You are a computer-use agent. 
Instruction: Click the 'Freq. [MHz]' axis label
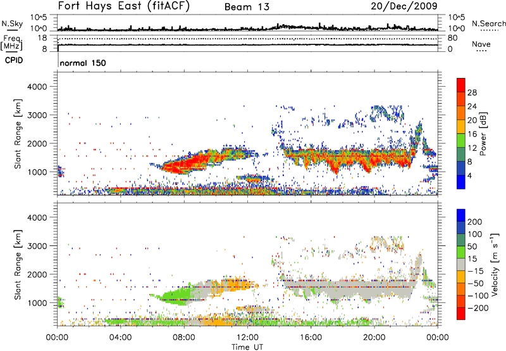(11, 43)
